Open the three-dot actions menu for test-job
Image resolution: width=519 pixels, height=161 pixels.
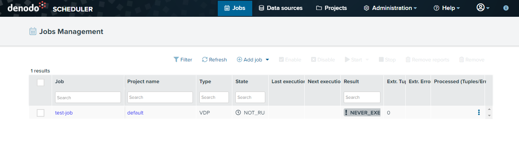pyautogui.click(x=478, y=112)
